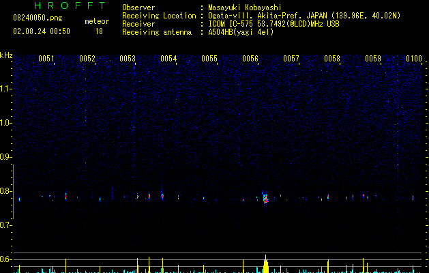Click the 0059 time marker

click(373, 59)
